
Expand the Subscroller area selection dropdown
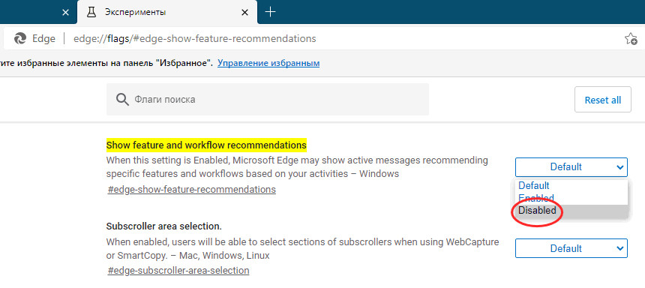pos(571,248)
